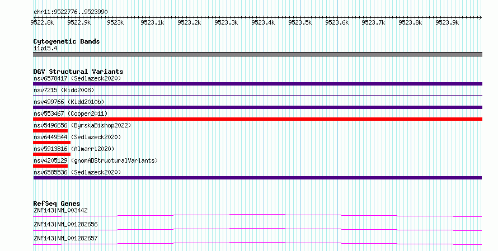Open variant nsv7215 (Kidd2008) label
The width and height of the screenshot is (498, 251).
pyautogui.click(x=64, y=90)
